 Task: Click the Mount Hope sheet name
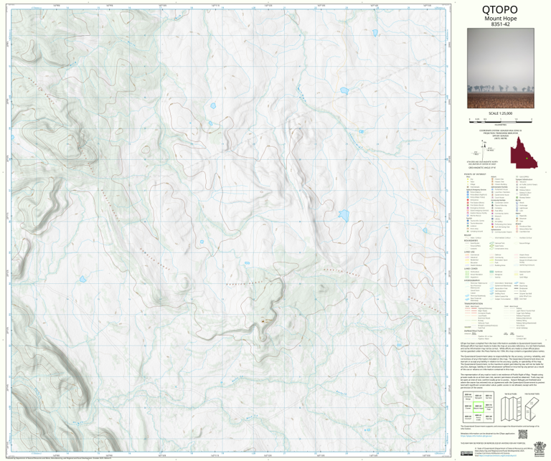point(500,19)
